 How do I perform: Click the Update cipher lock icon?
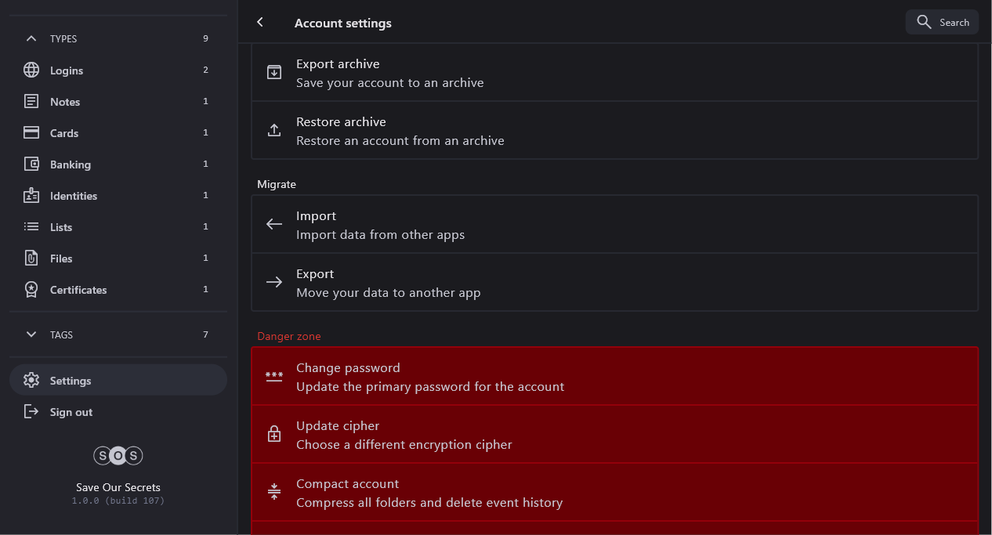[274, 434]
